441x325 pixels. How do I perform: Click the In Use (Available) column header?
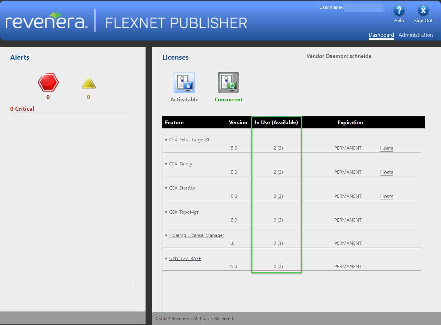[276, 123]
